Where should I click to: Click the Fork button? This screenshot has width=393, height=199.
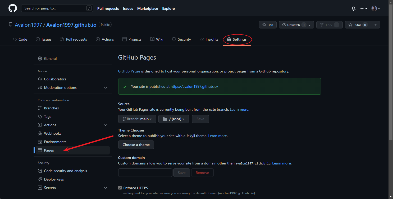[x=330, y=25]
